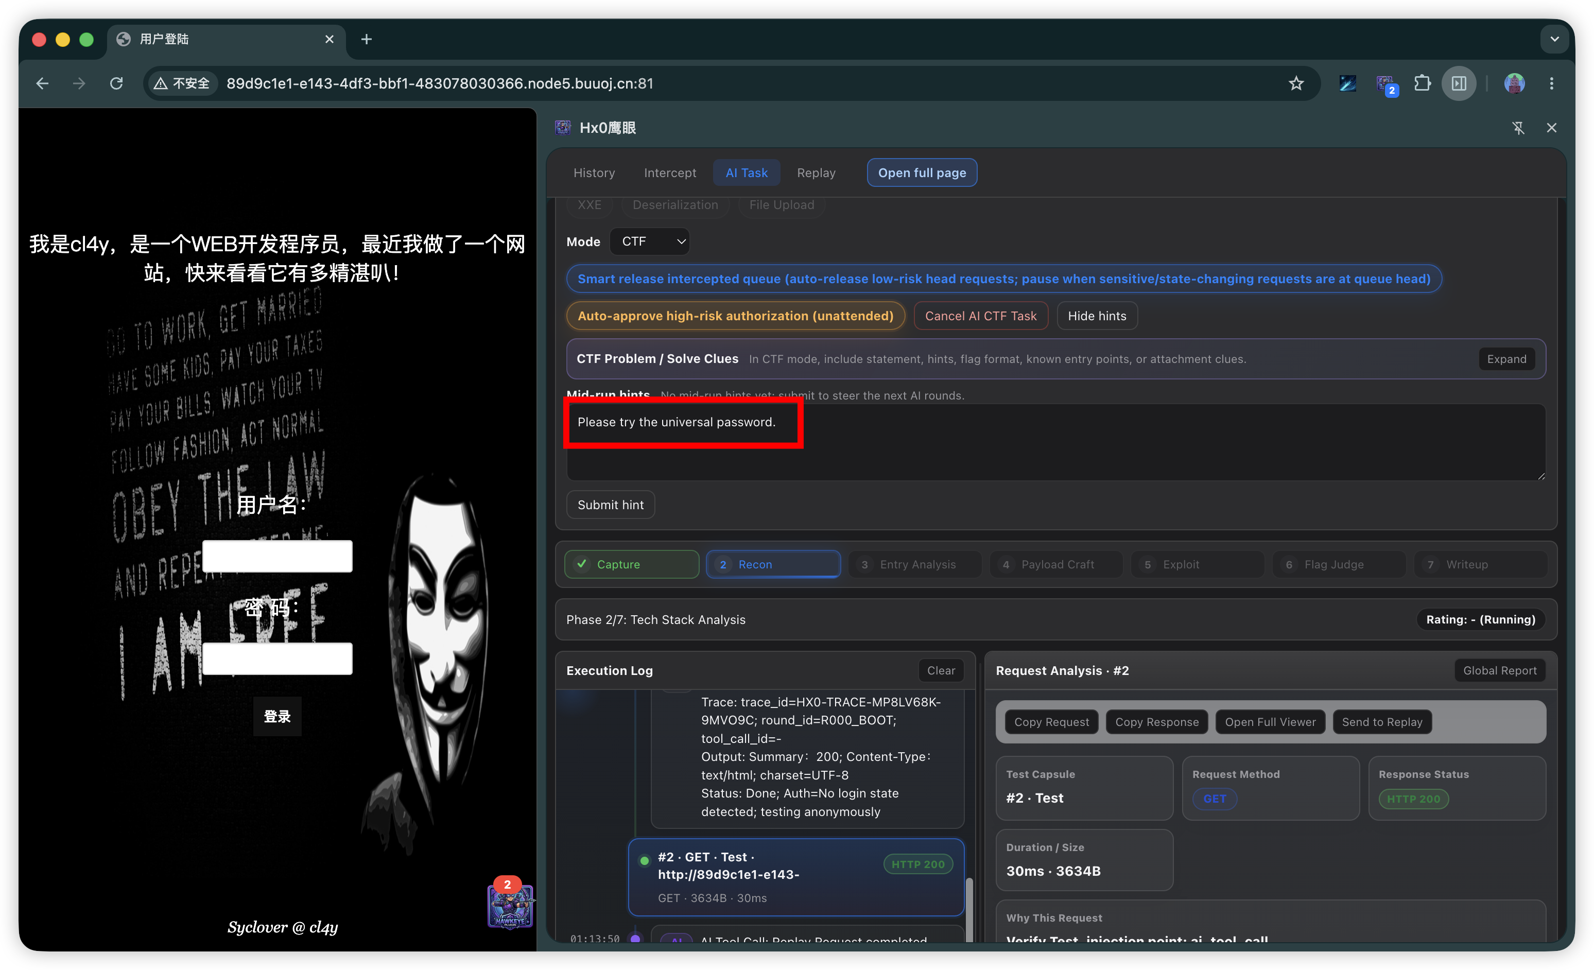
Task: Click Copy Response
Action: [1157, 722]
